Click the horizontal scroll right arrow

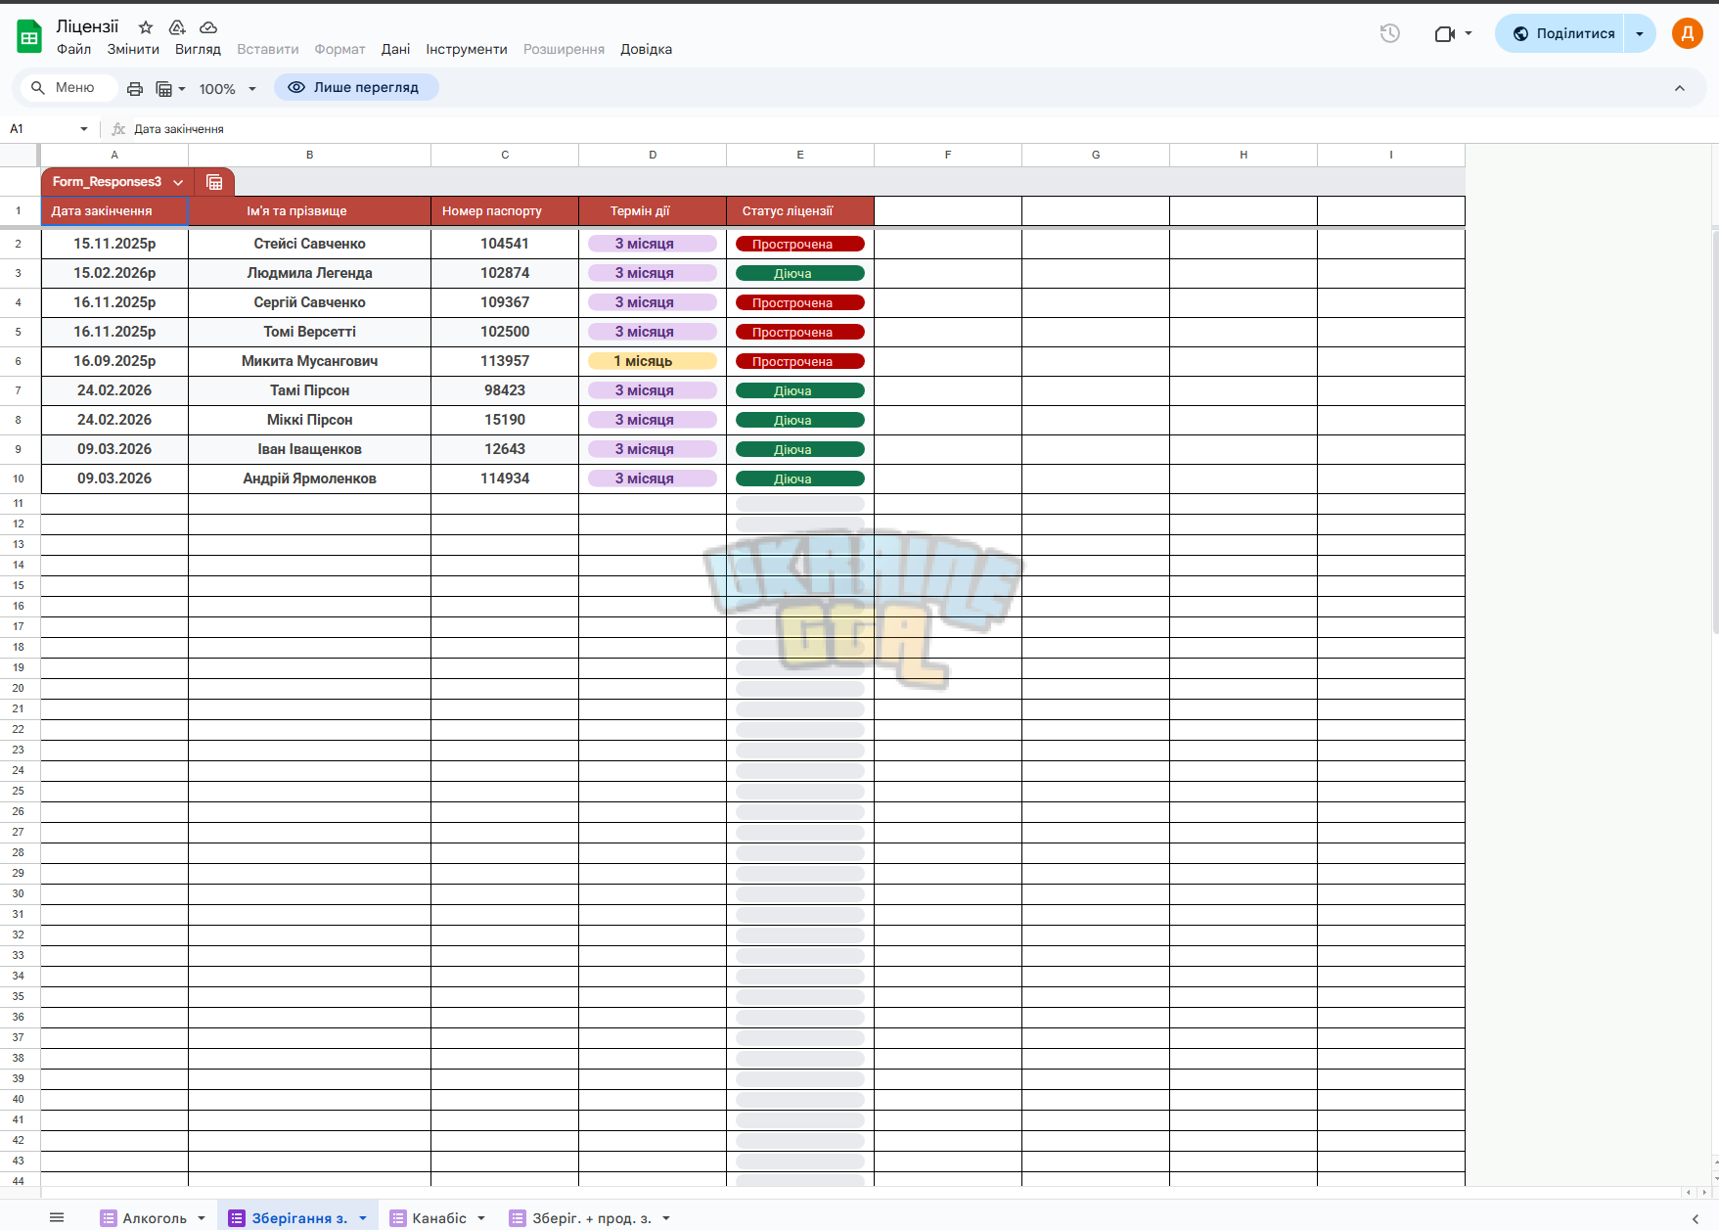point(1703,1192)
